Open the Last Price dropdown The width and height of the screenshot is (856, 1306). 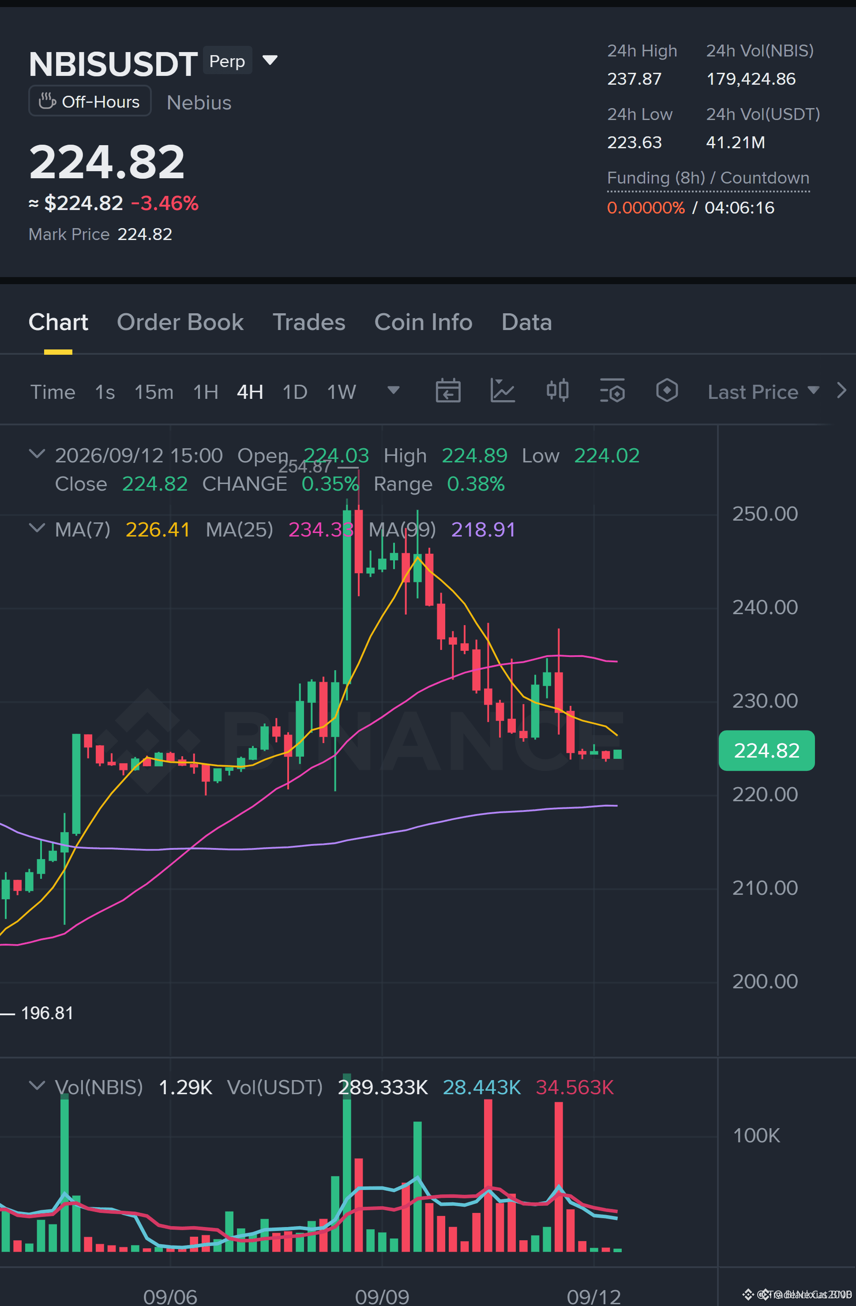tap(763, 392)
